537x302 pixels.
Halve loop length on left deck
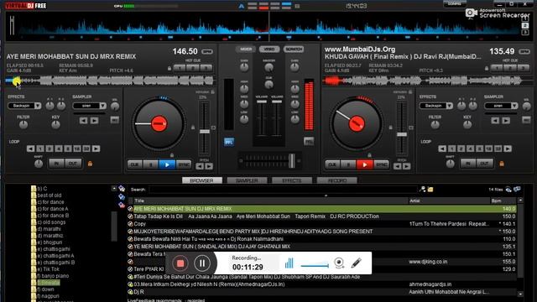coord(30,148)
